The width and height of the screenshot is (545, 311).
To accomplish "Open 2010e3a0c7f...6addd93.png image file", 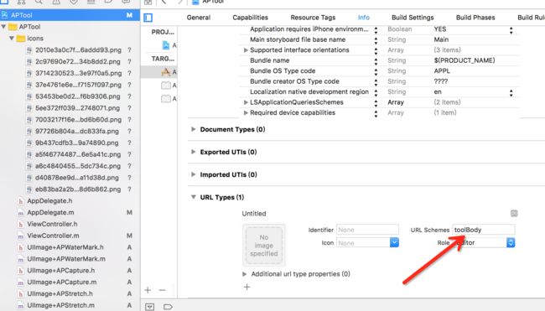I will coord(78,50).
